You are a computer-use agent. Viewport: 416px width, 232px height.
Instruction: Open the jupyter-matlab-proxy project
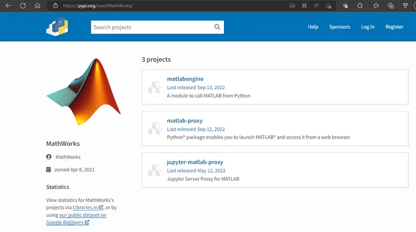(195, 162)
